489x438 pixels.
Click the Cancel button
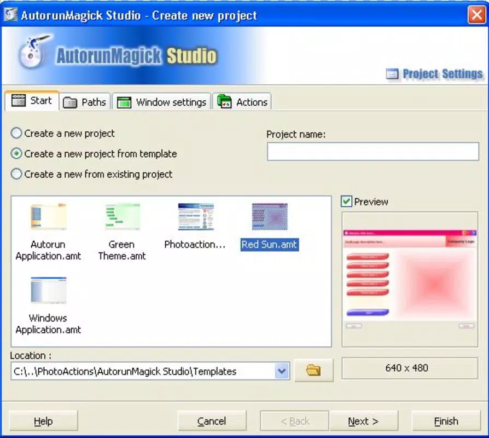click(x=212, y=421)
